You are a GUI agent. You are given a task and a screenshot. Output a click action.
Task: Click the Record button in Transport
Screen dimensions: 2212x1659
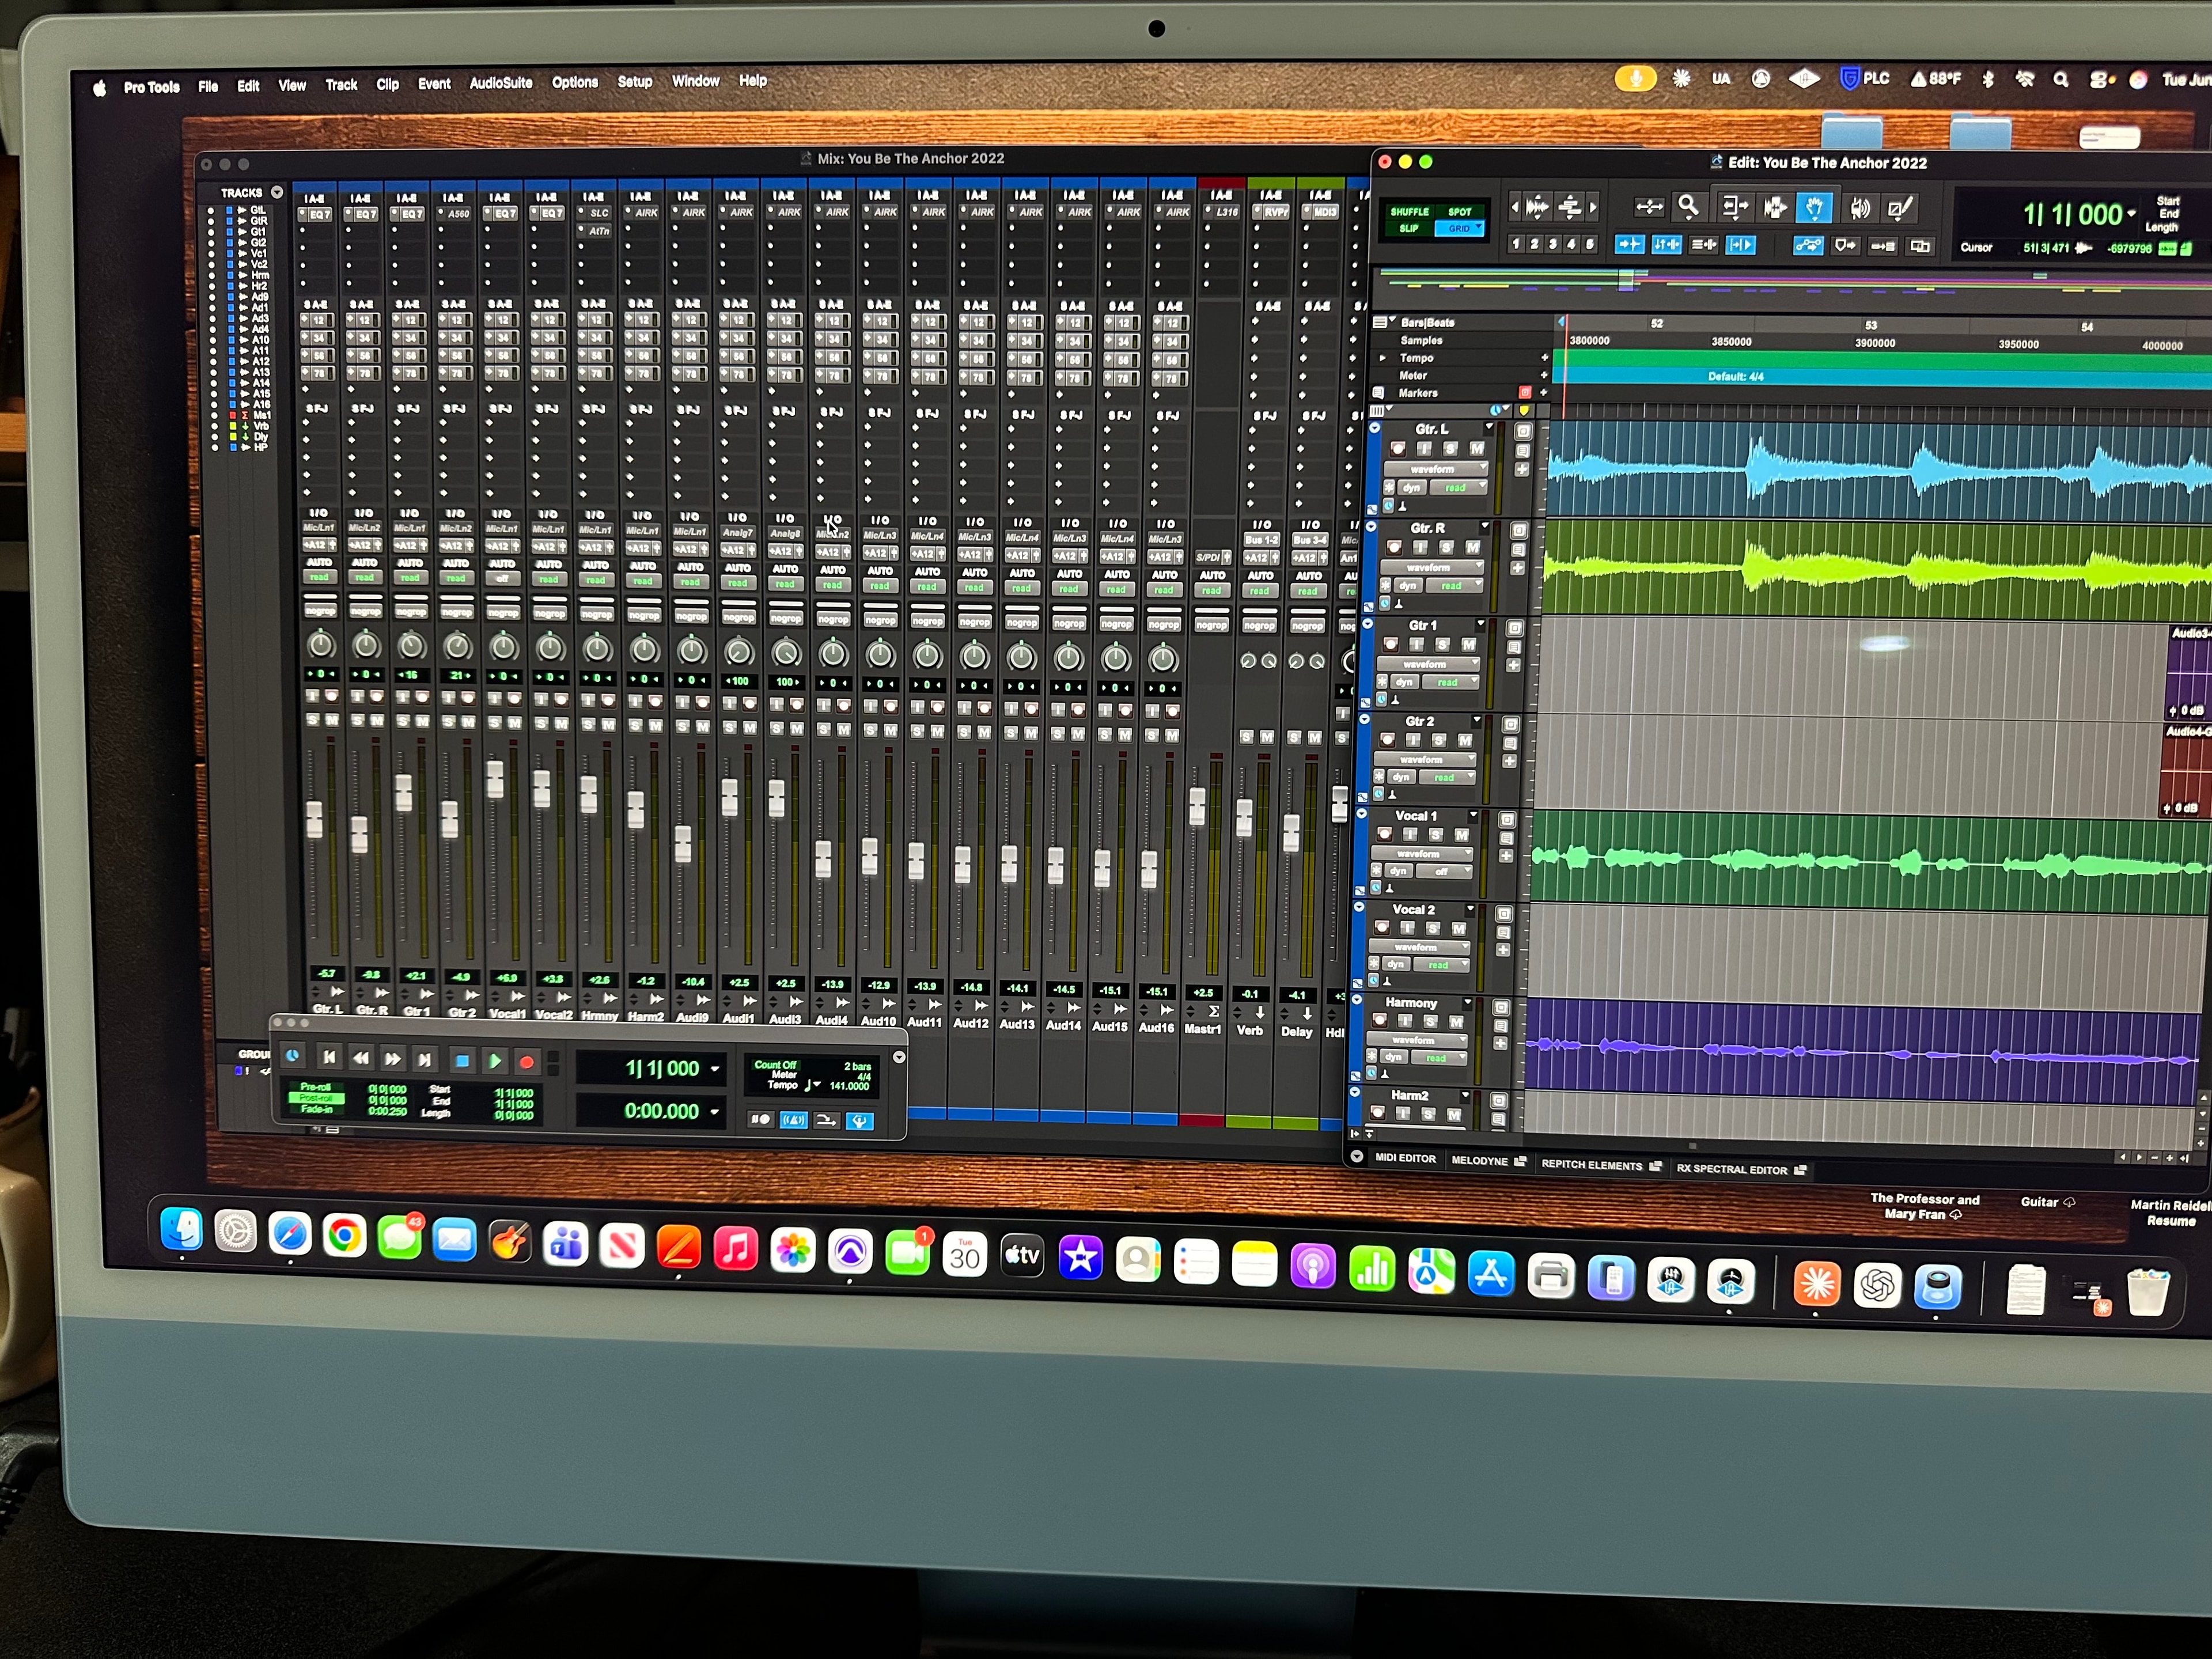click(527, 1061)
